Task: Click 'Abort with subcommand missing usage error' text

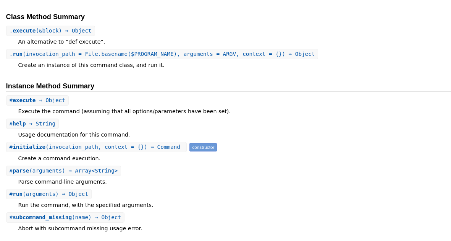Action: pos(80,228)
